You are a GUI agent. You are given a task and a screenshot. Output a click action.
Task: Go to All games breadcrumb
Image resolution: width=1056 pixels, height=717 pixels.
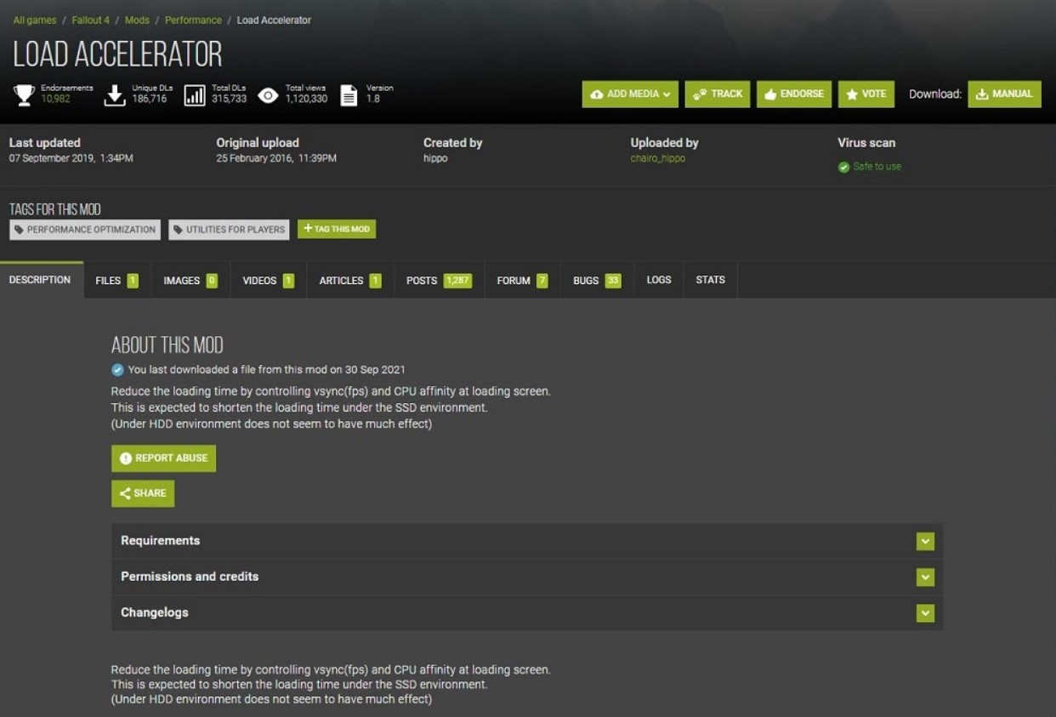click(35, 20)
